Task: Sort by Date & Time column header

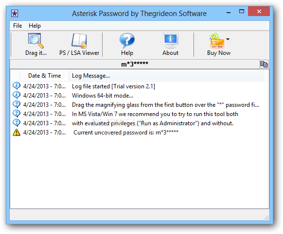Action: click(x=44, y=76)
